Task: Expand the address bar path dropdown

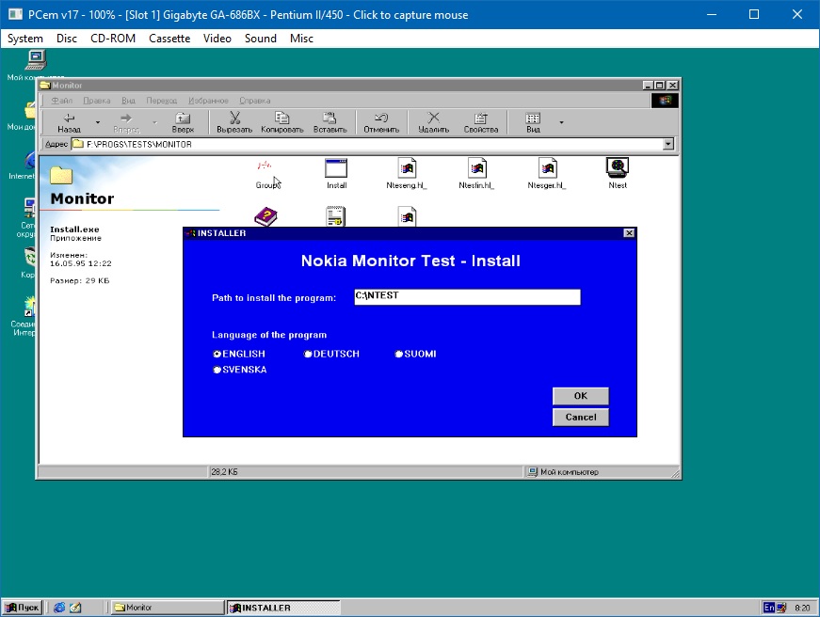Action: 668,144
